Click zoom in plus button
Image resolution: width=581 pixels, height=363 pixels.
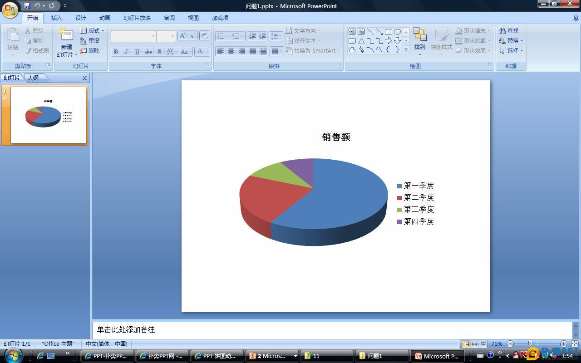point(564,344)
